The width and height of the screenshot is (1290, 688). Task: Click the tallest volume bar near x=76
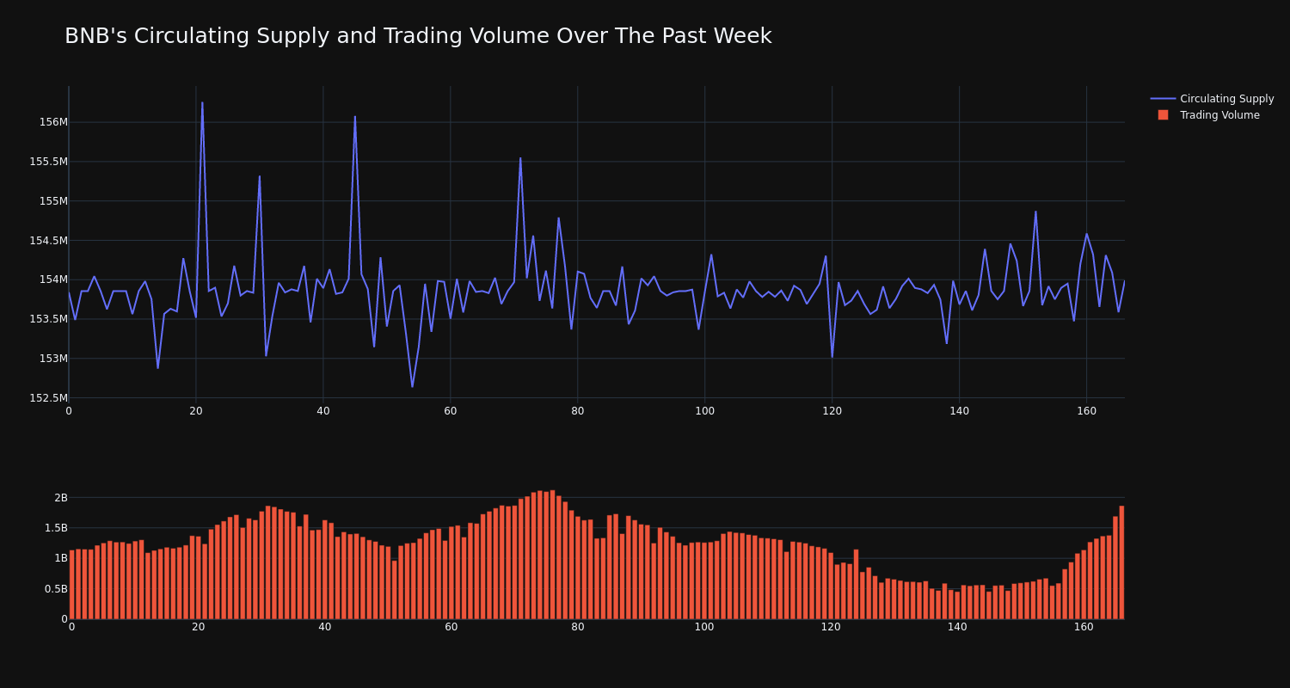552,555
